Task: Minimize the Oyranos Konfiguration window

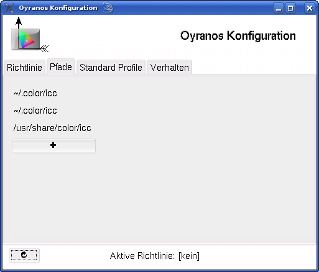Action: tap(279, 8)
